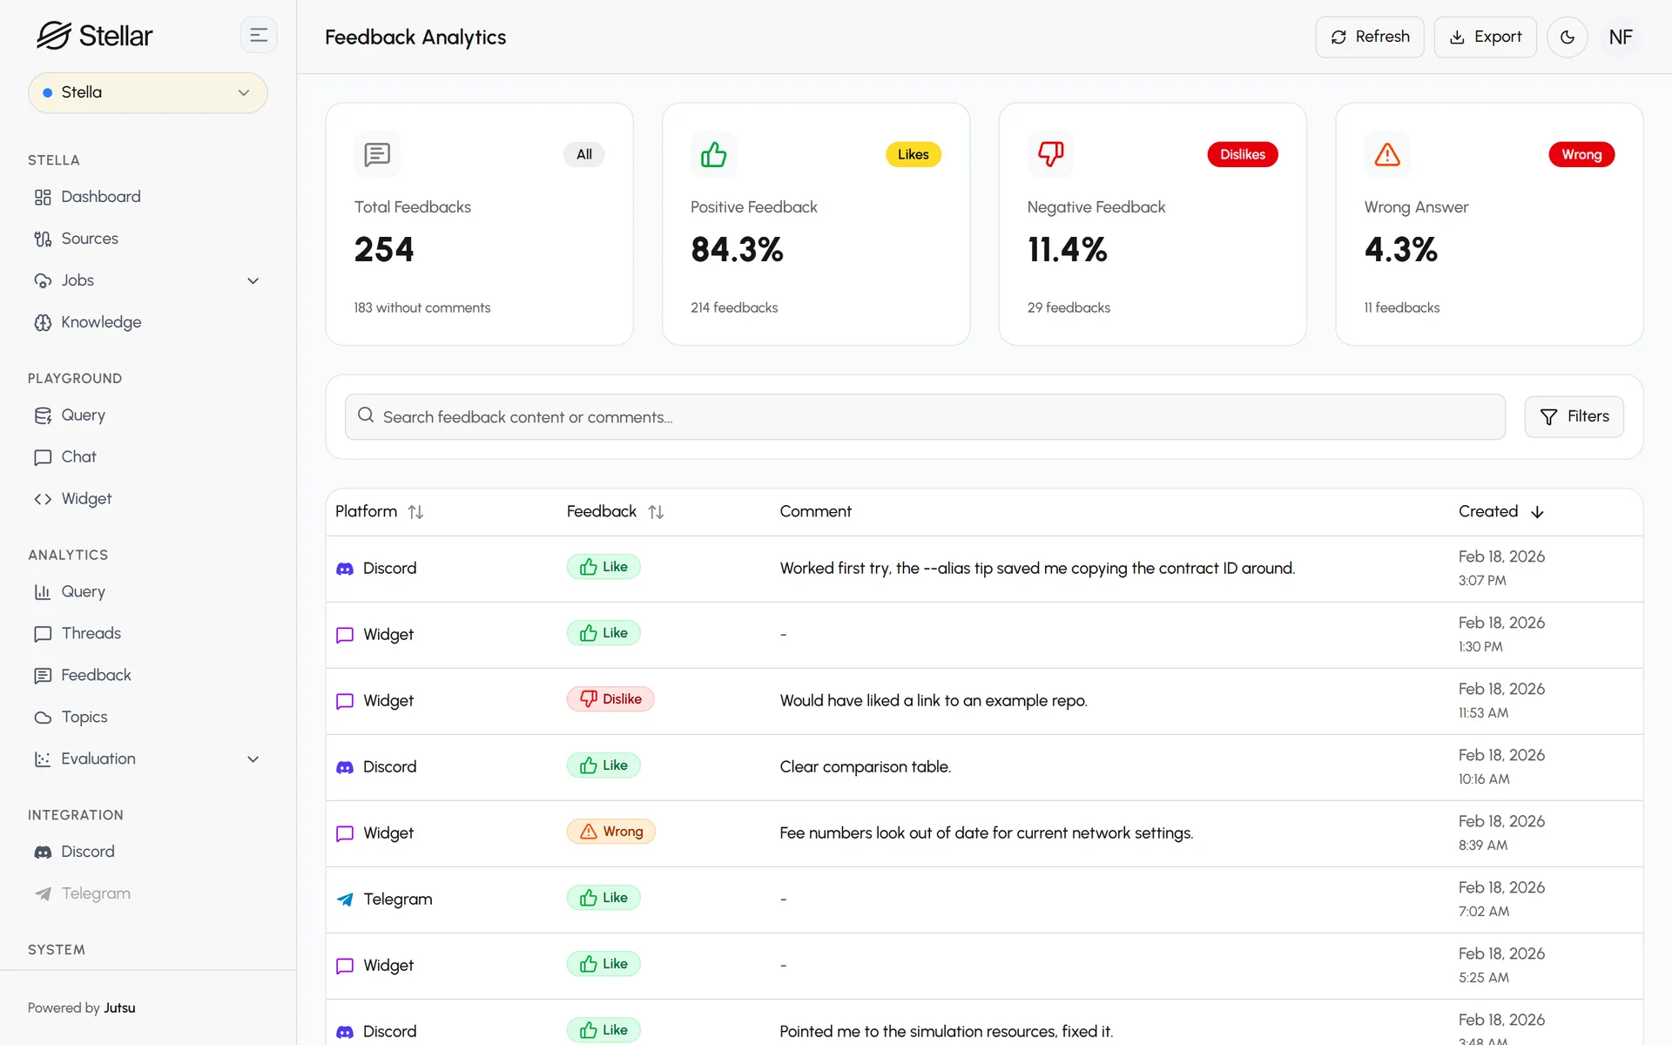This screenshot has height=1045, width=1672.
Task: Focus the feedback search field
Action: click(x=925, y=417)
